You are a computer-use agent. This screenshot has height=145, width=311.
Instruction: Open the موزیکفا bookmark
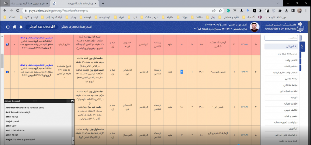coord(272,17)
